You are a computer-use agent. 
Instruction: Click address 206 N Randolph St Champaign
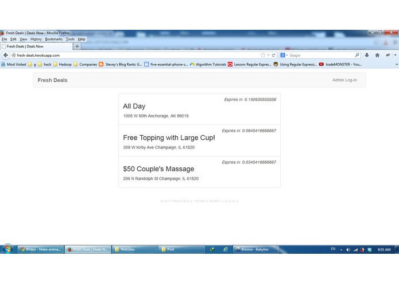[161, 179]
